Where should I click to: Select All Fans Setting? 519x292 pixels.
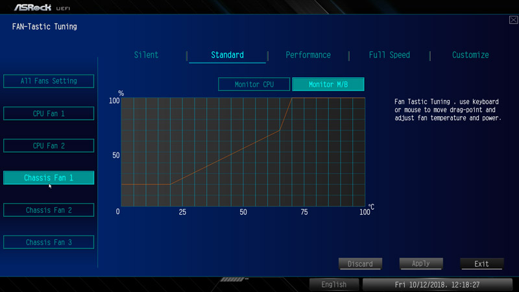coord(49,81)
